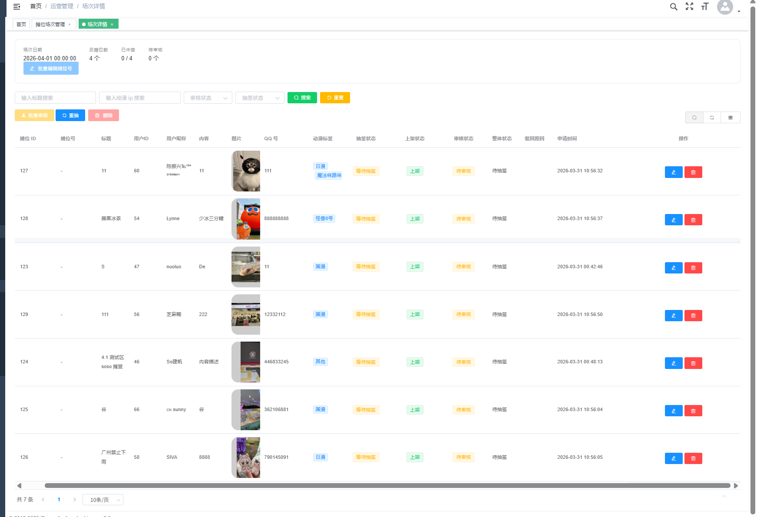Open the font size setting icon
757x517 pixels.
click(x=704, y=7)
